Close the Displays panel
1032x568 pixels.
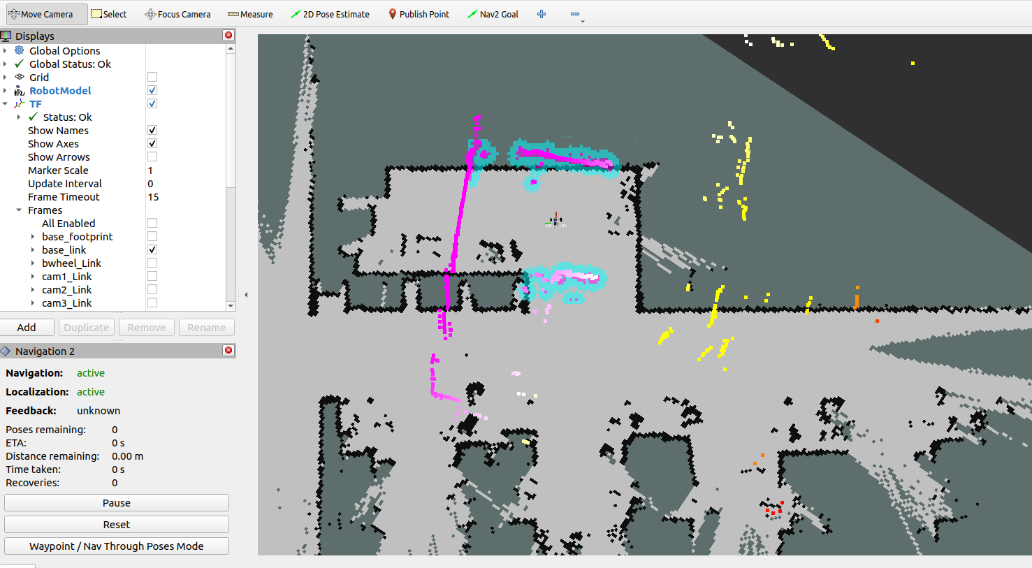coord(228,36)
